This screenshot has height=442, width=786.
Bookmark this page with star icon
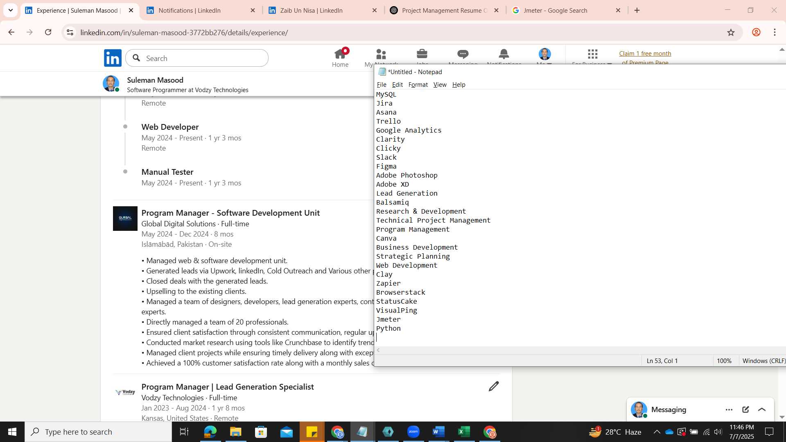pos(731,32)
